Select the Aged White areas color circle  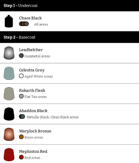21,76
